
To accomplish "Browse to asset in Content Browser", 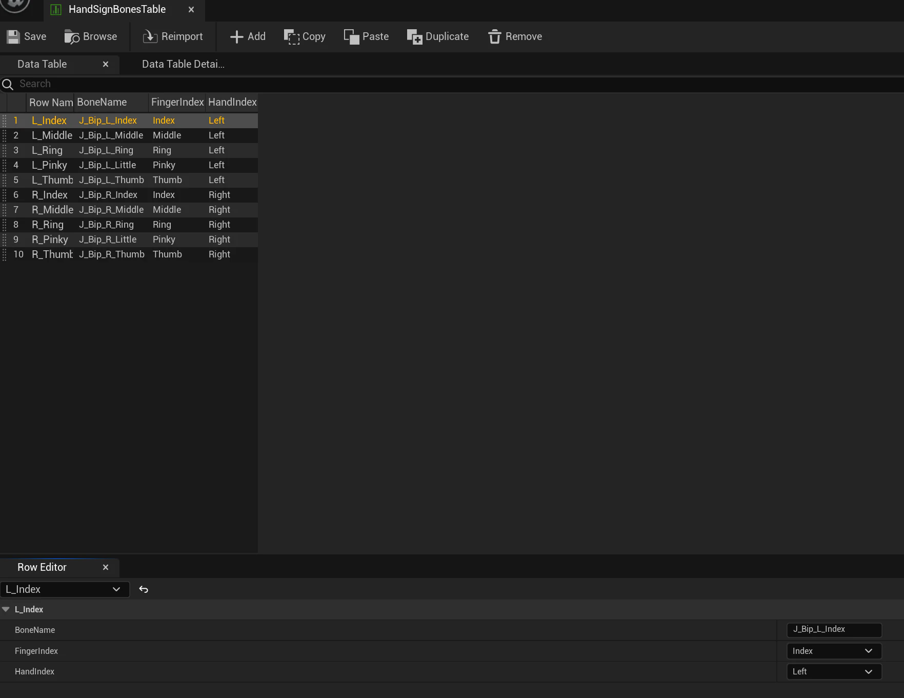I will point(91,36).
